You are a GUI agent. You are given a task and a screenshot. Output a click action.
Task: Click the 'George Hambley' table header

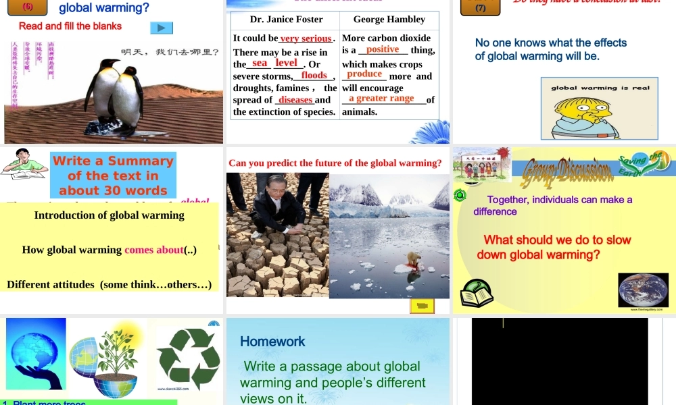click(389, 20)
